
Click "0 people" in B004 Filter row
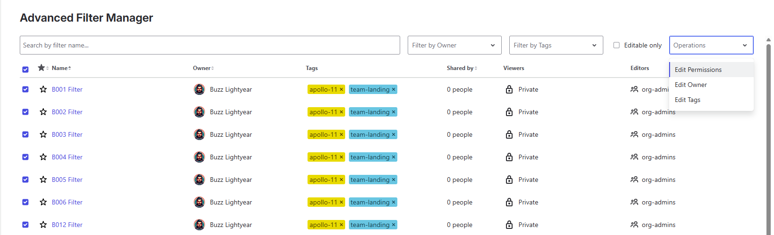460,157
